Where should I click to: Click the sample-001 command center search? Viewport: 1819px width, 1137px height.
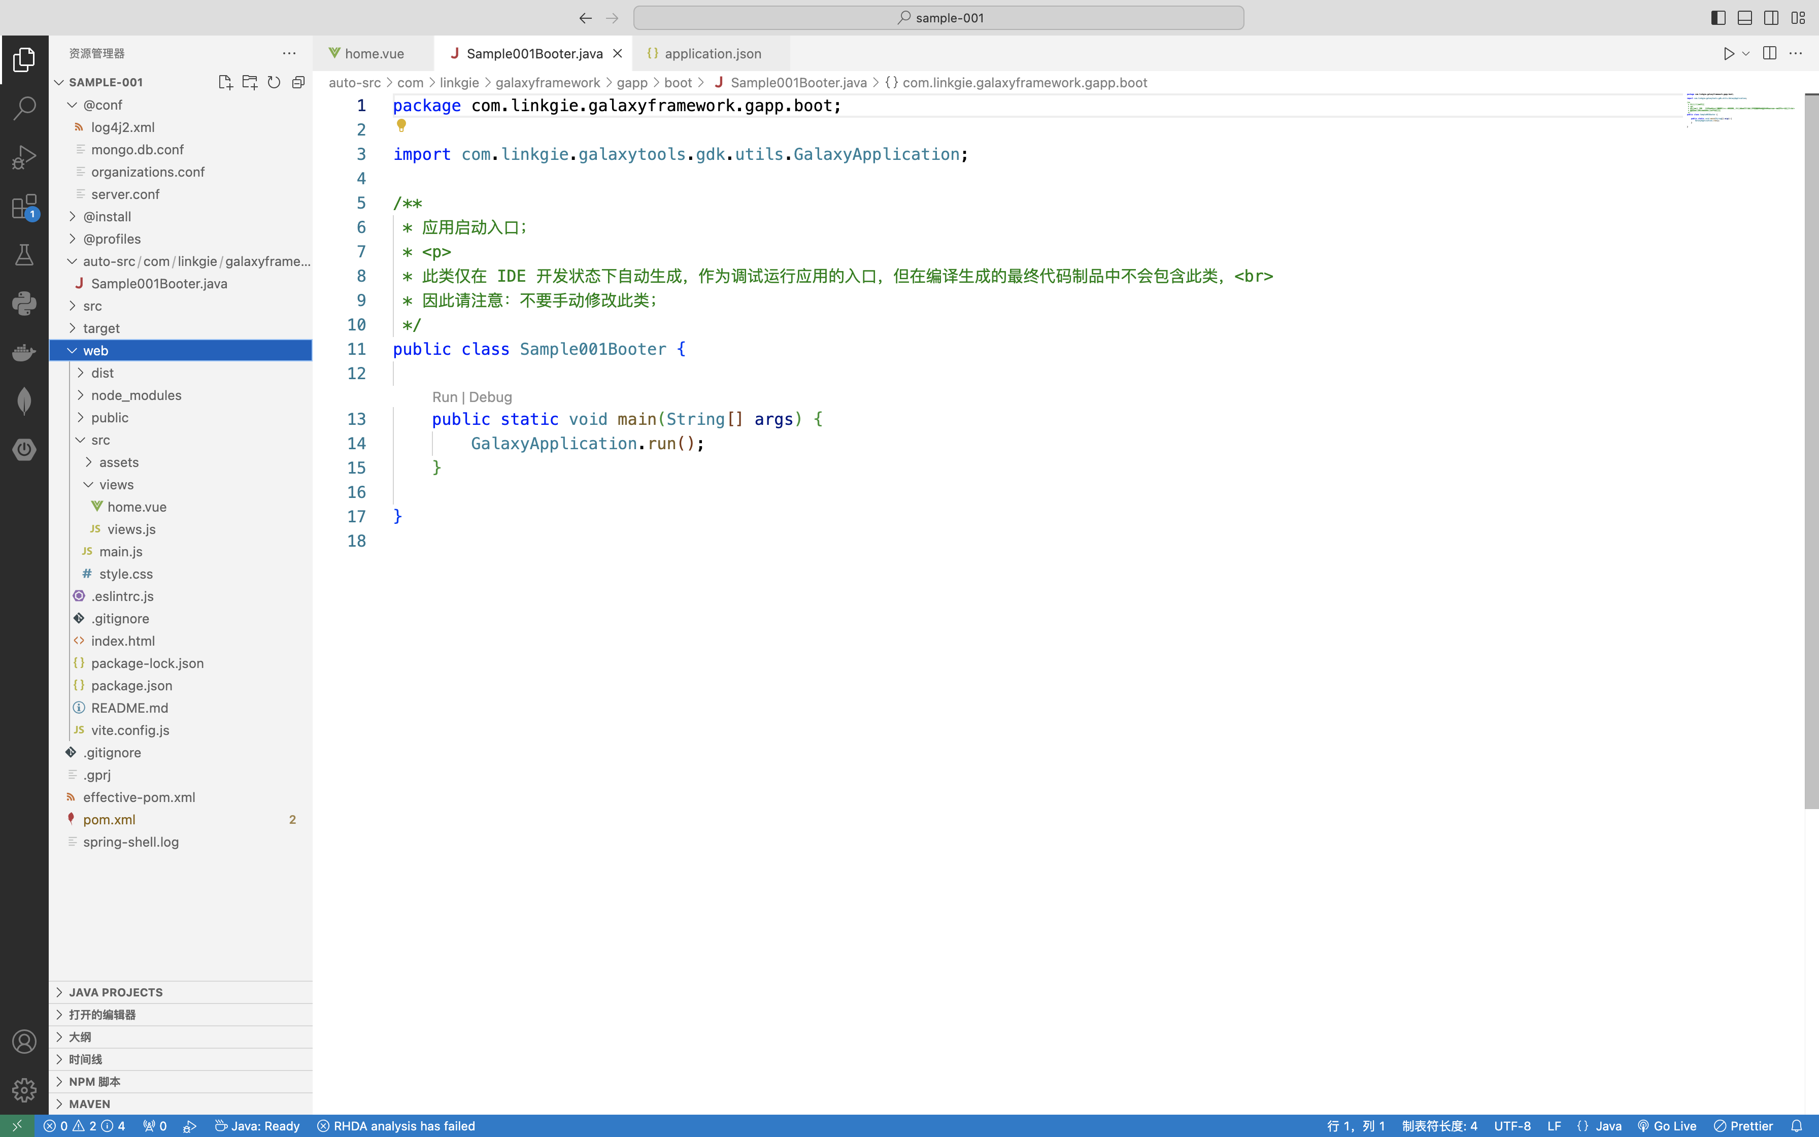(938, 18)
